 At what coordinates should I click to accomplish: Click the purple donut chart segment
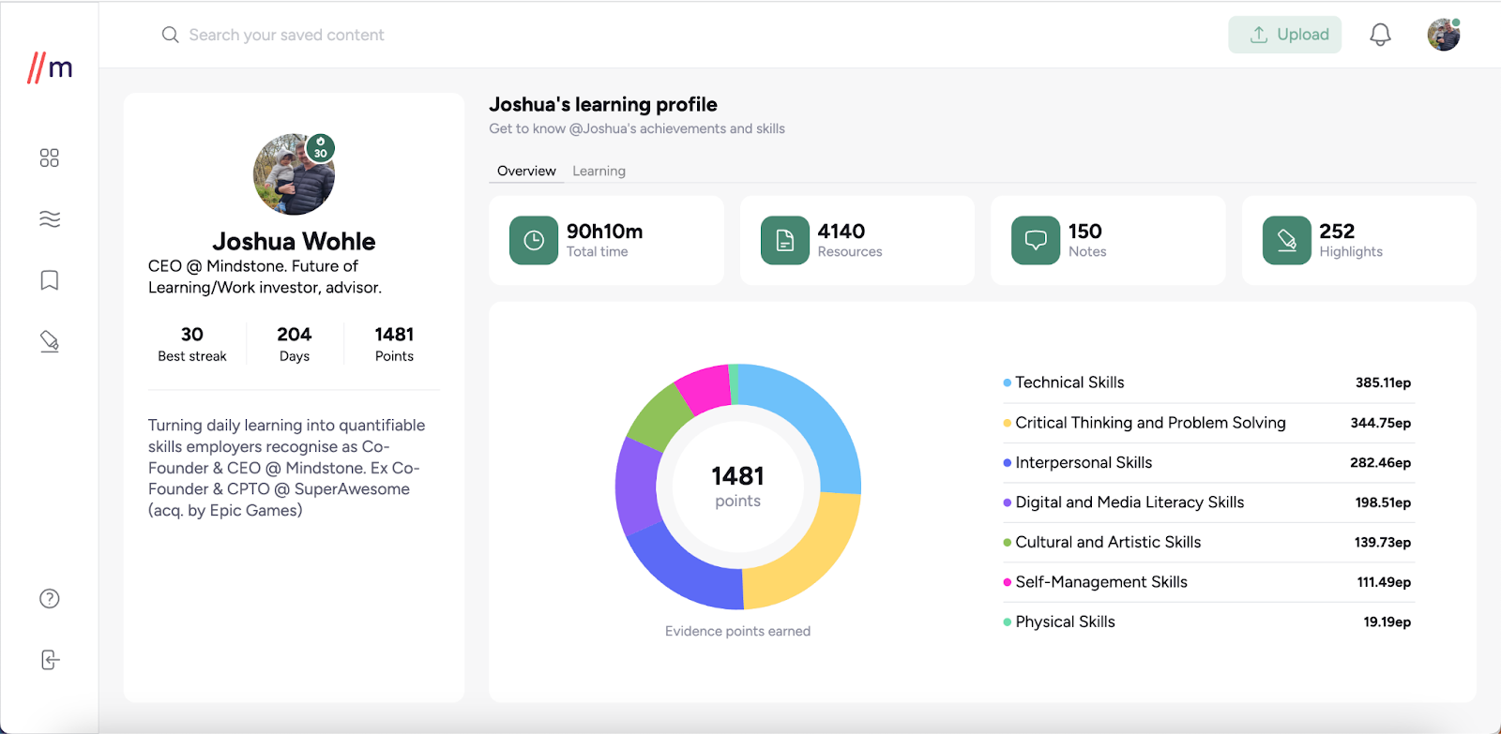click(x=637, y=487)
